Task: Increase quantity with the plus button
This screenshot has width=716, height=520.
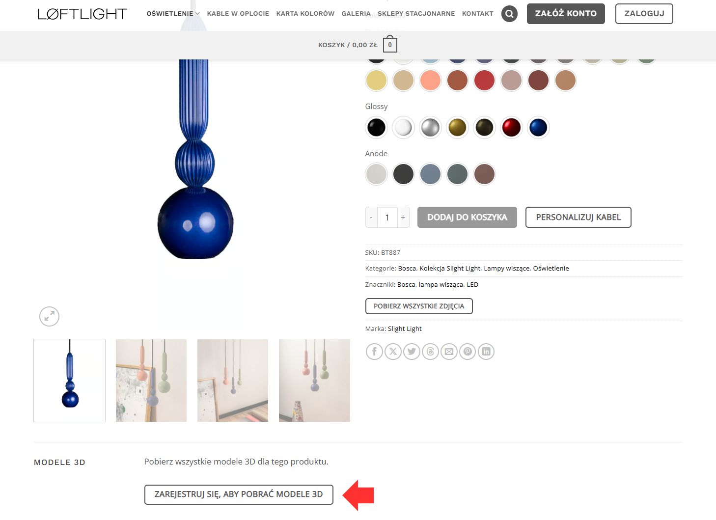Action: tap(403, 218)
